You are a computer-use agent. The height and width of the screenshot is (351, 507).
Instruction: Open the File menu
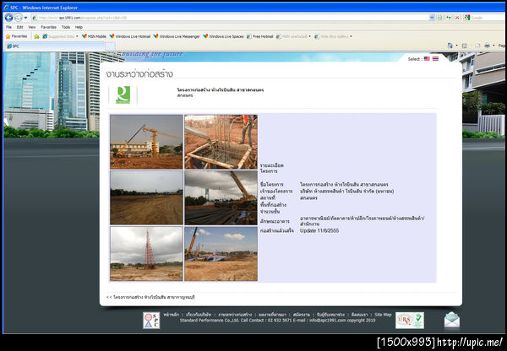tap(8, 27)
